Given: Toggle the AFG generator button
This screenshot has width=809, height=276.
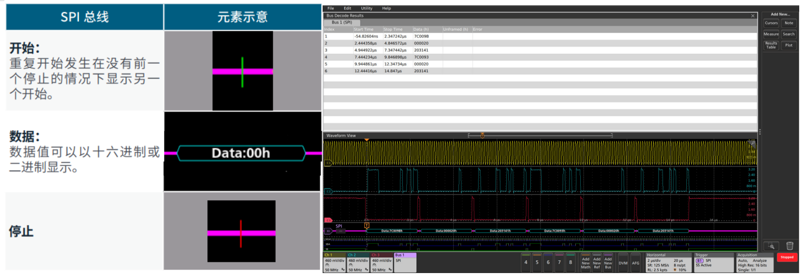Looking at the screenshot, I should pyautogui.click(x=635, y=263).
